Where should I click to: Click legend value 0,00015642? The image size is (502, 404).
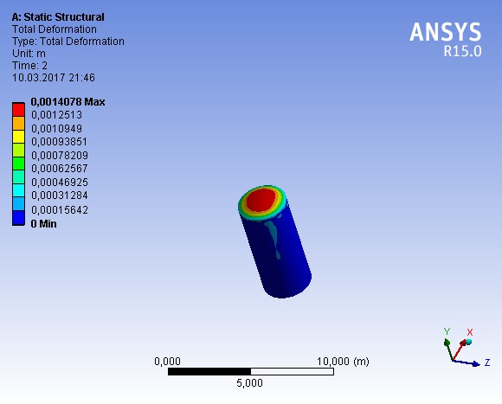pyautogui.click(x=60, y=210)
